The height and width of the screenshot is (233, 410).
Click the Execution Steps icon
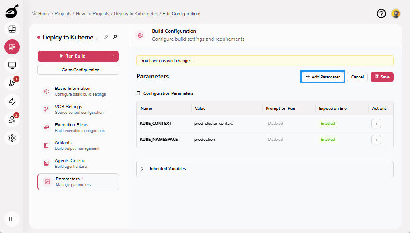(x=46, y=127)
